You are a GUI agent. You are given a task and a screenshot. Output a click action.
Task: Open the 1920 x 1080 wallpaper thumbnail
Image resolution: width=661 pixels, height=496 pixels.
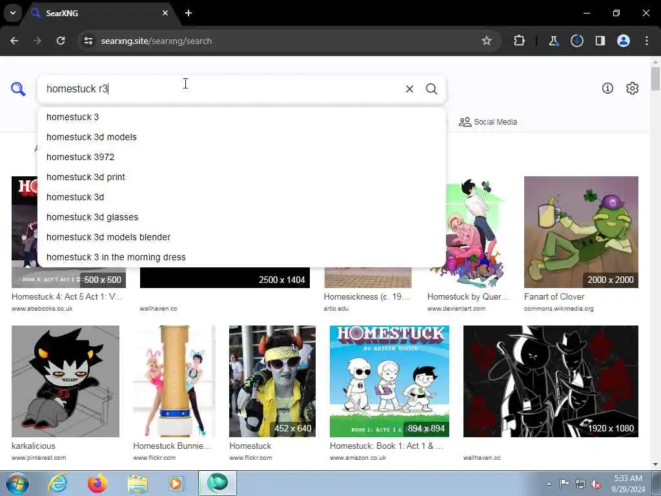[x=551, y=381]
